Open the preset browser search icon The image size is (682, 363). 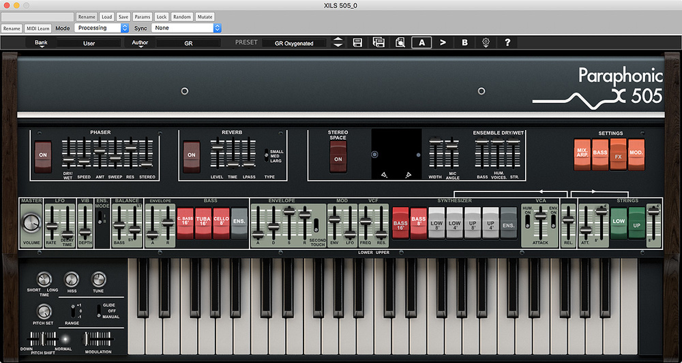400,42
